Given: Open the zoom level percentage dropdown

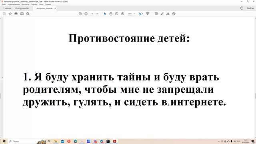Looking at the screenshot, I should coord(131,14).
